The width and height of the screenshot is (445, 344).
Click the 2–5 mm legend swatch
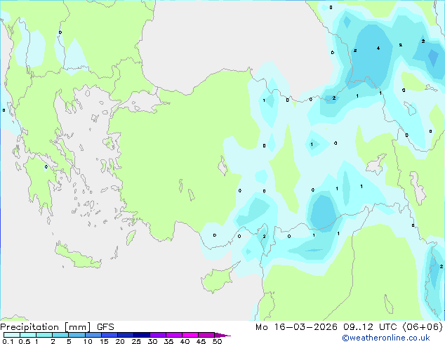coord(60,335)
